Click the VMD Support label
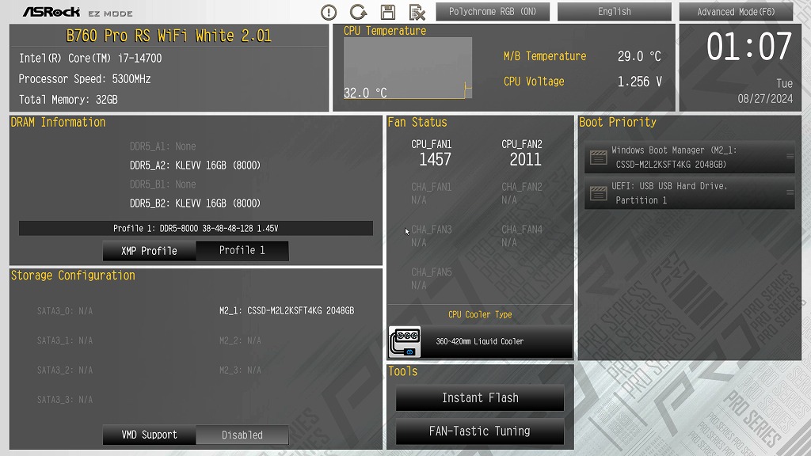Viewport: 811px width, 456px height. tap(149, 435)
